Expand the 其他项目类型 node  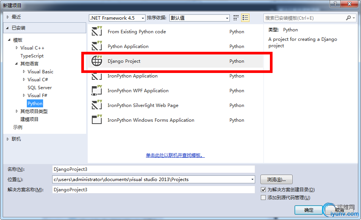click(x=17, y=111)
